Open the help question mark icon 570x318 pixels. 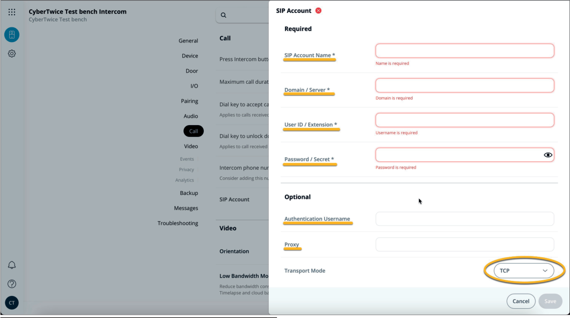(11, 284)
